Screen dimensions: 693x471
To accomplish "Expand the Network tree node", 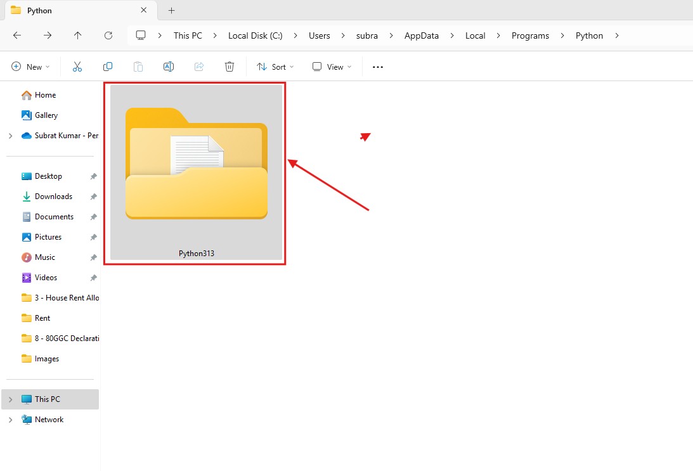I will pos(10,420).
